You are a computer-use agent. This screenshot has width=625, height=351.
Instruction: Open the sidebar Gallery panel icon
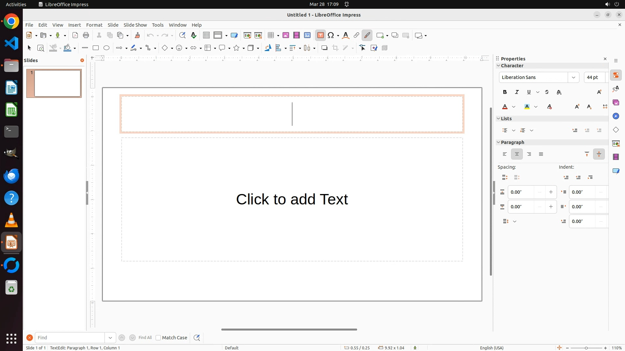pyautogui.click(x=616, y=103)
